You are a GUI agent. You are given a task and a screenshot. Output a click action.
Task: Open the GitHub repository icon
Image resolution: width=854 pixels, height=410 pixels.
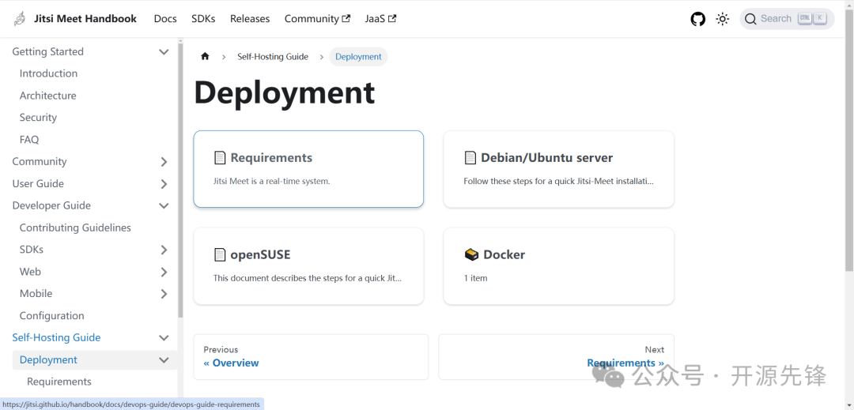tap(697, 19)
